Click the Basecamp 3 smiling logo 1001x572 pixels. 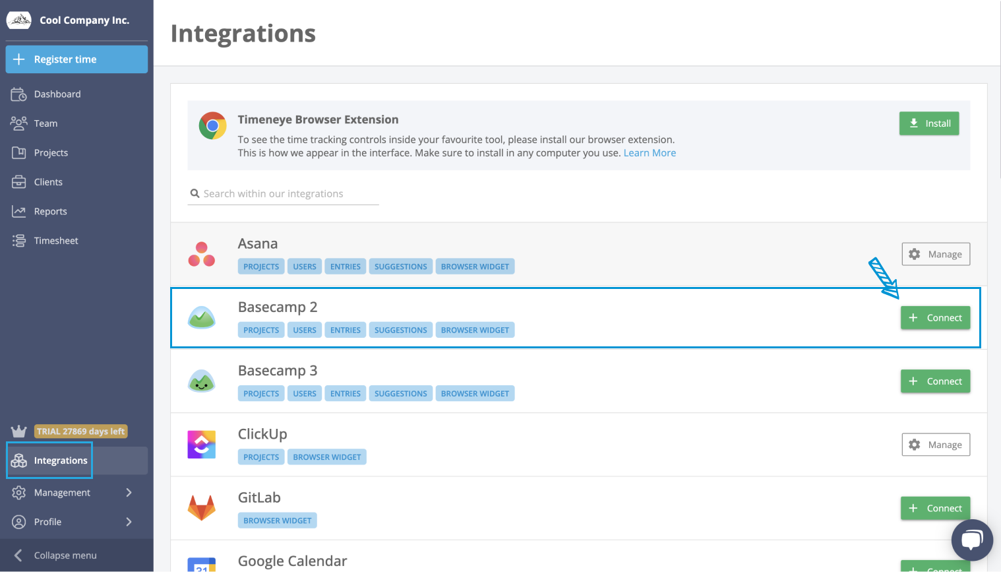click(x=201, y=381)
